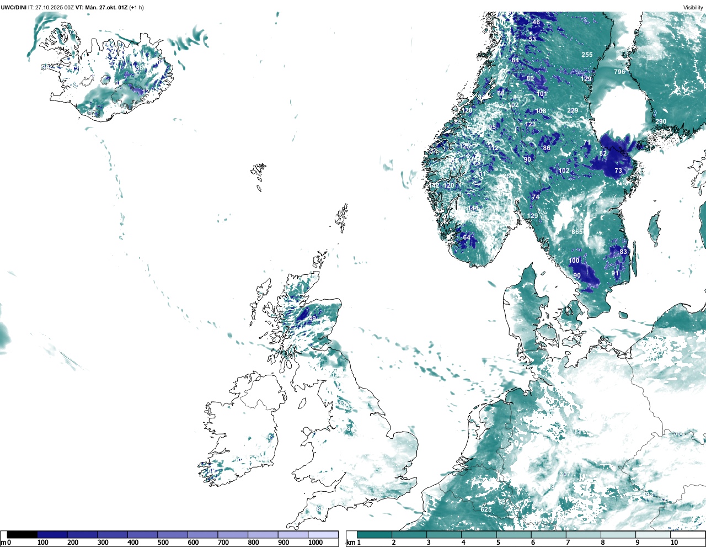Image resolution: width=706 pixels, height=547 pixels.
Task: Click the 'km' unit label on the legend
Action: click(x=350, y=543)
